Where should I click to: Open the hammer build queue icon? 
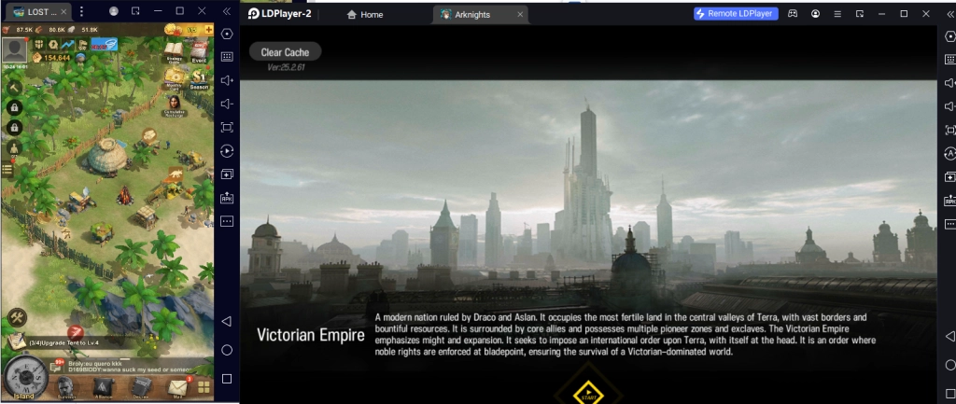15,87
